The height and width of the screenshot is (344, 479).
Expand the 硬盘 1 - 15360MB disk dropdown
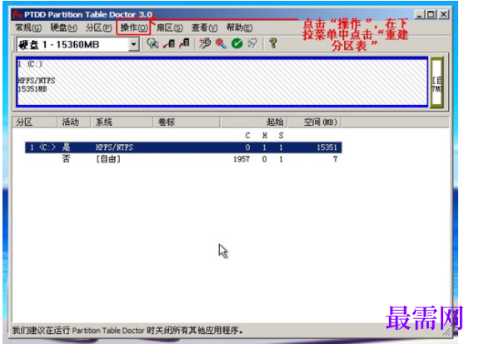pyautogui.click(x=133, y=45)
